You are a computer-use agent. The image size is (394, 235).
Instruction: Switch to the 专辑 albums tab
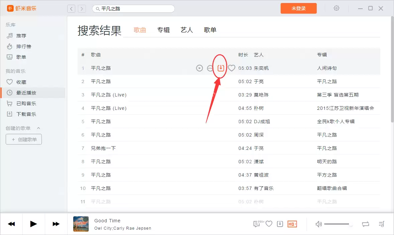click(164, 30)
